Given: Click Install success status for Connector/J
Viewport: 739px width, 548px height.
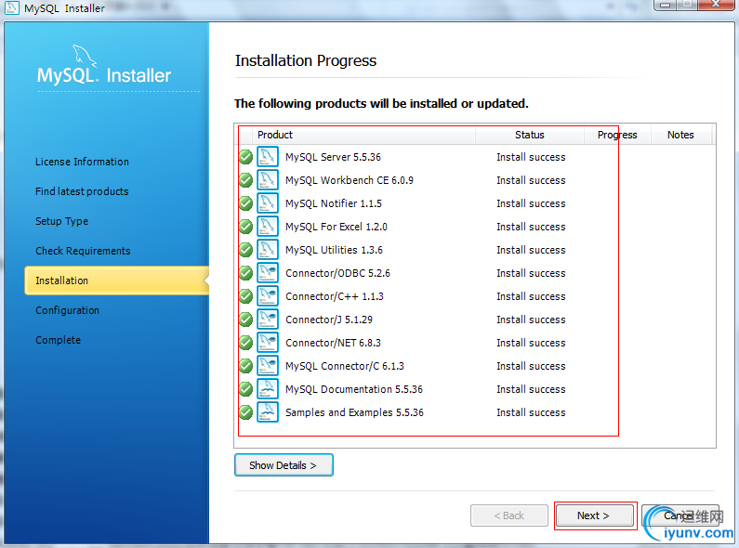Looking at the screenshot, I should (531, 320).
